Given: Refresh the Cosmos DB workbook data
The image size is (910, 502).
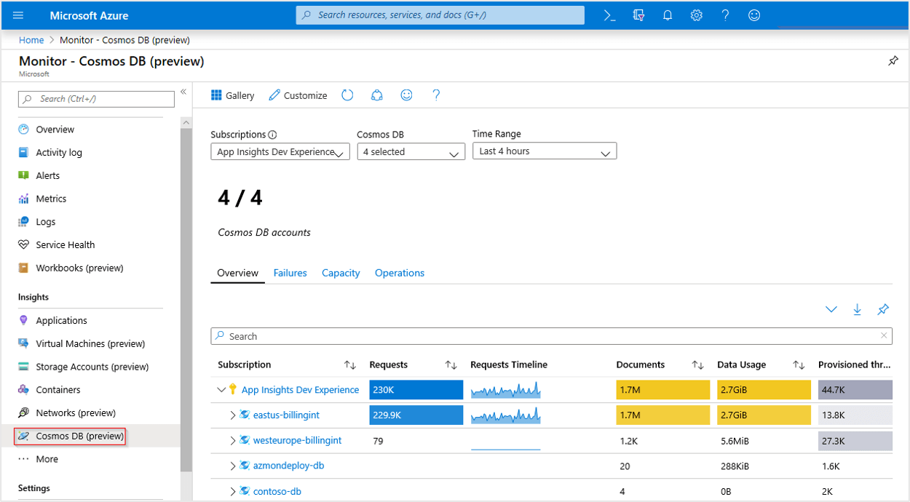Looking at the screenshot, I should (347, 95).
